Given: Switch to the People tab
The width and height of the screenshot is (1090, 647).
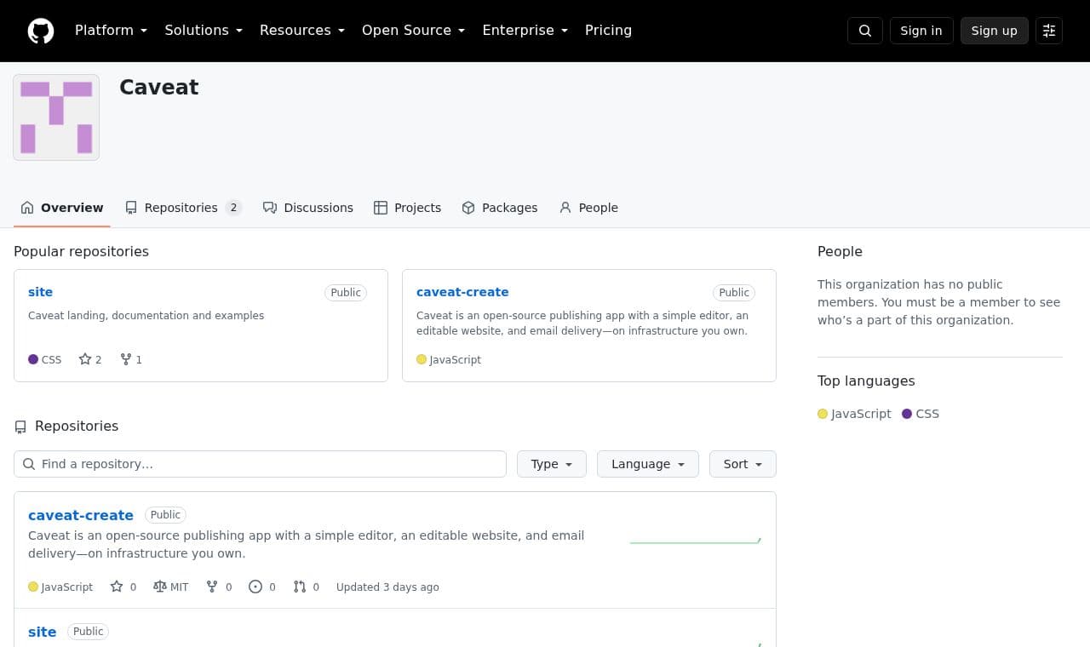Looking at the screenshot, I should (588, 208).
